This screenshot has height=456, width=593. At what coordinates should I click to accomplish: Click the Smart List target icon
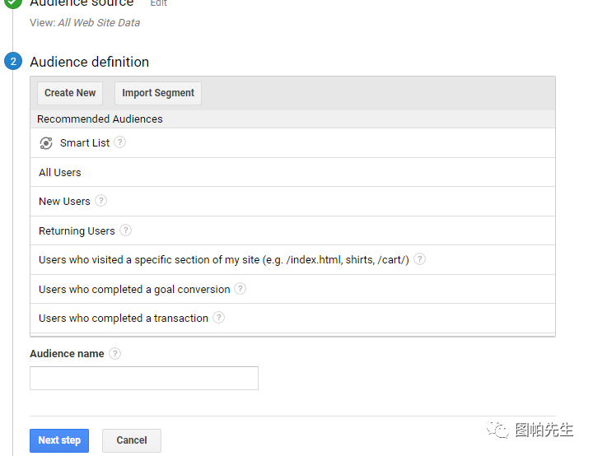[x=46, y=143]
